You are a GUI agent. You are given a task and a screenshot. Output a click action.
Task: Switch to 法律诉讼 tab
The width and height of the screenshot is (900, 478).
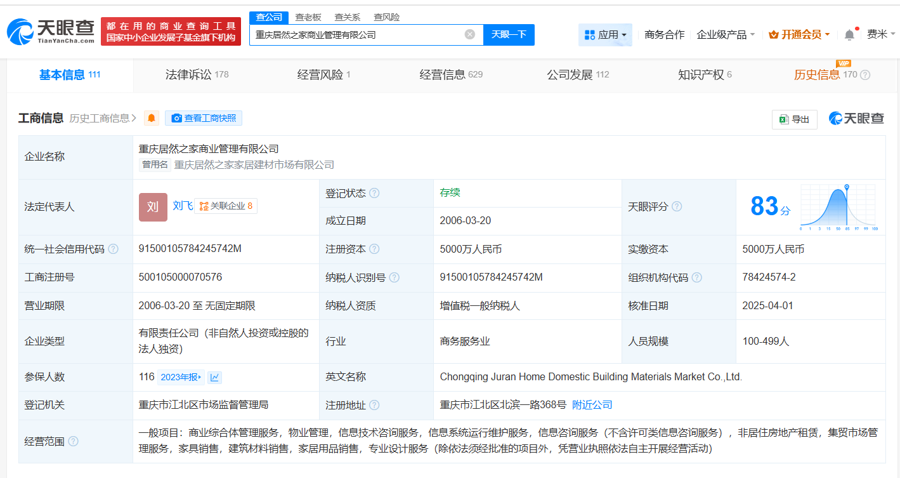tap(196, 75)
